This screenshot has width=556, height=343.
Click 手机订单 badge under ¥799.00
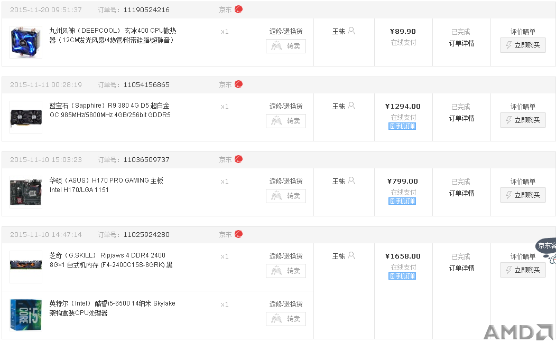pyautogui.click(x=402, y=201)
